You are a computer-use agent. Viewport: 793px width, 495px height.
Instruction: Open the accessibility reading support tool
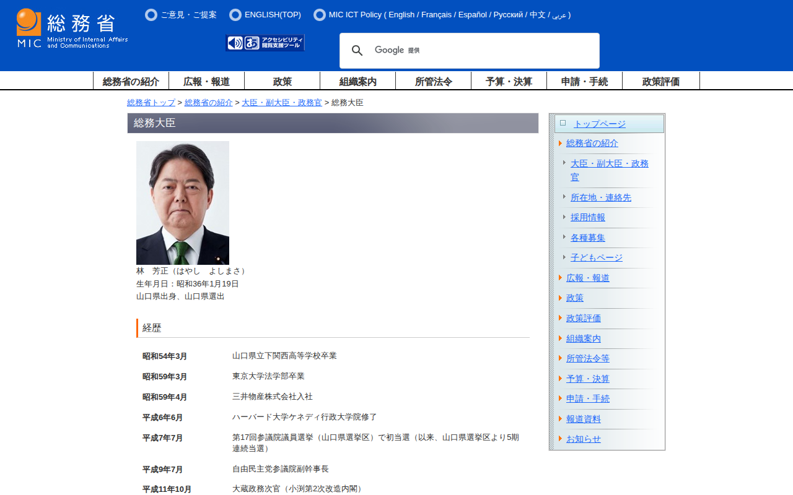click(273, 43)
